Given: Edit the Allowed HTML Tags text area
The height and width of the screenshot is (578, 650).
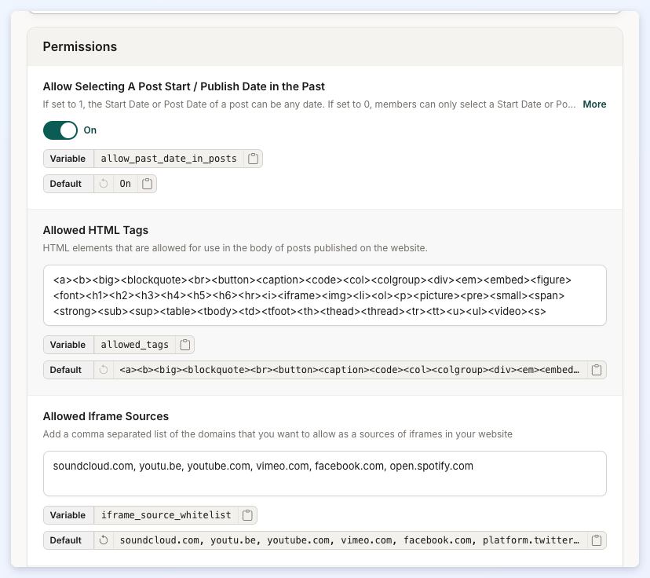Looking at the screenshot, I should [324, 295].
